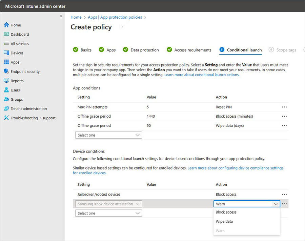
Task: Click the All services list icon
Action: pyautogui.click(x=6, y=43)
